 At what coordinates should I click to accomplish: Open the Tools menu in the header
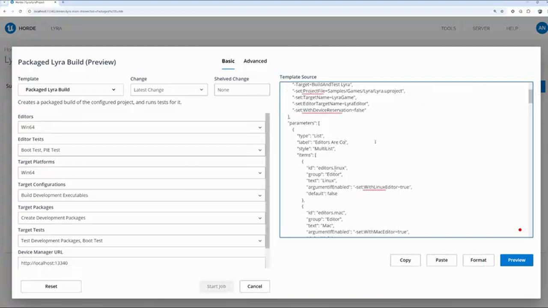click(448, 29)
